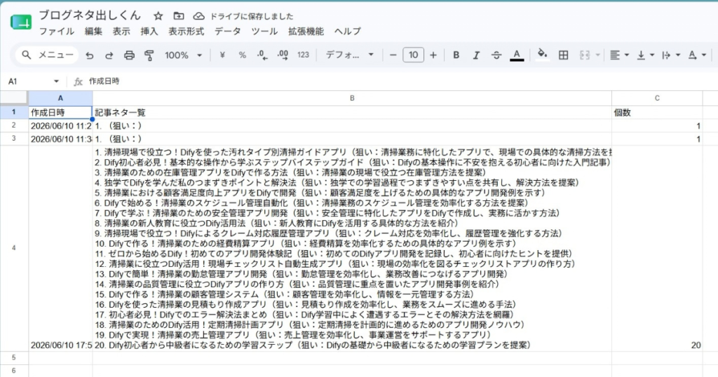
Task: Open the fill color picker
Action: point(542,55)
